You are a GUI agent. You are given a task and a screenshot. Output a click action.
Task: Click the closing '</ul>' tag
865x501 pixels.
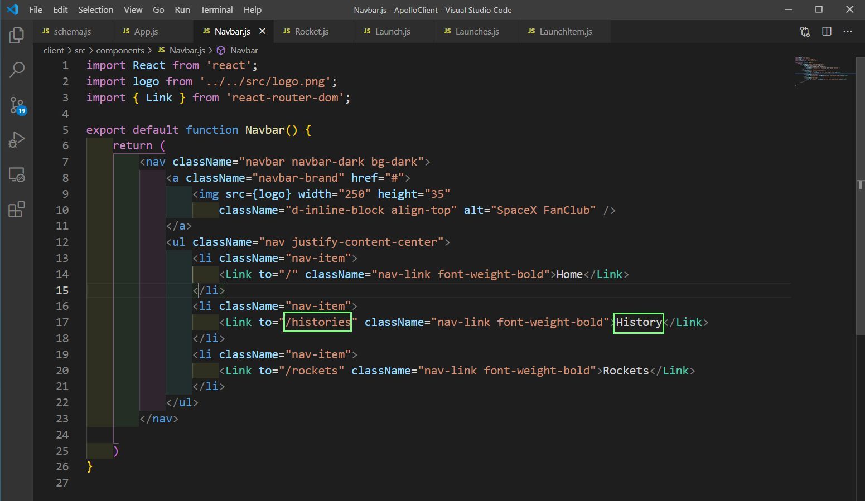pos(182,402)
